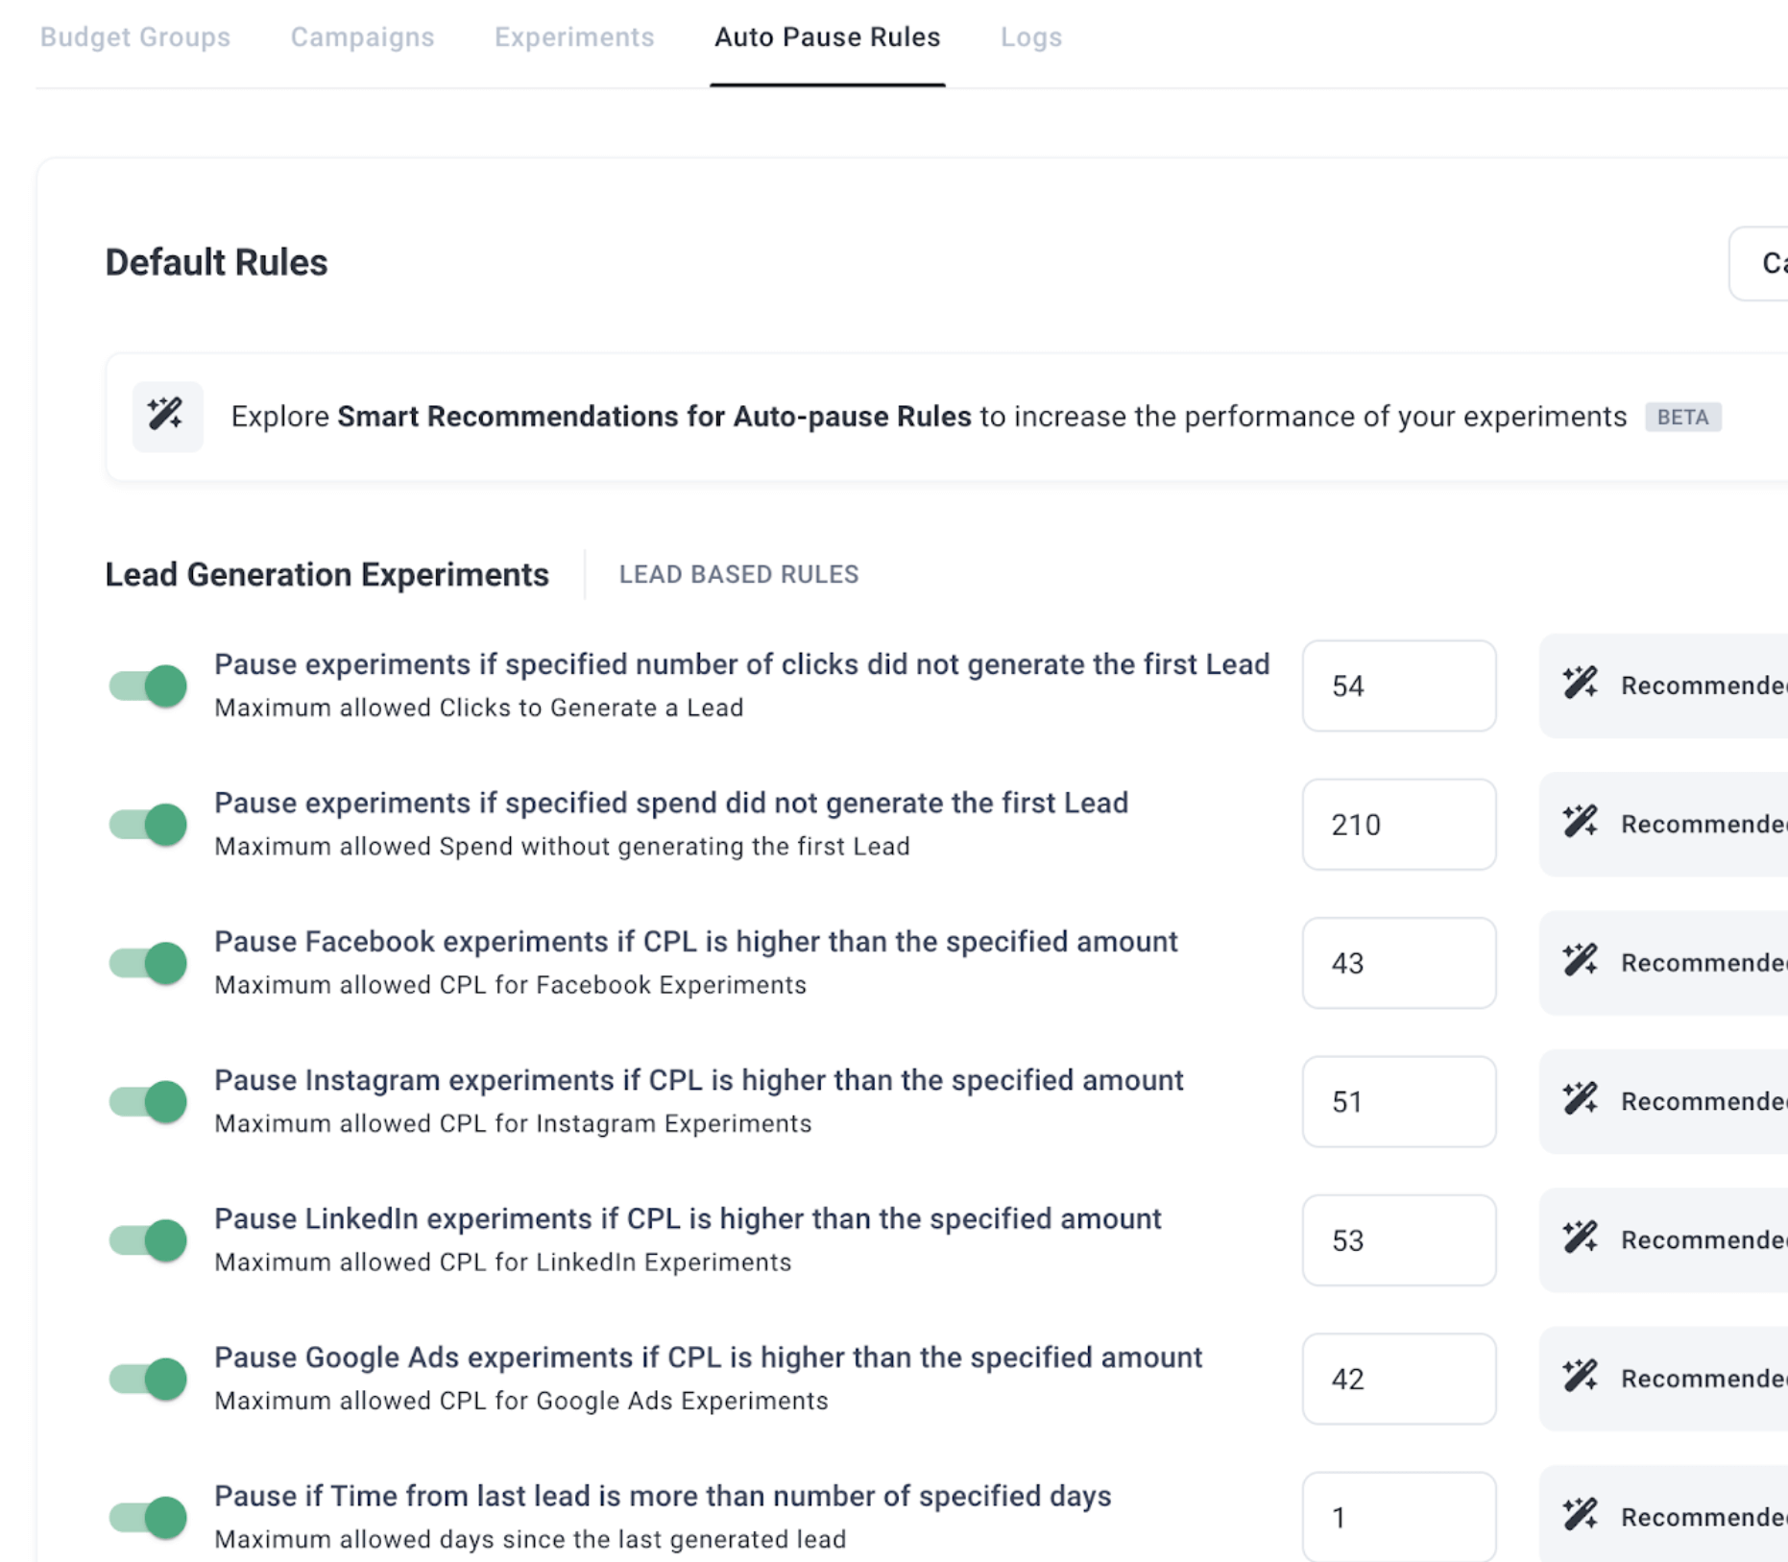The height and width of the screenshot is (1562, 1788).
Task: Click 'Pause Facebook experiments if CPL is higher' title
Action: 695,942
